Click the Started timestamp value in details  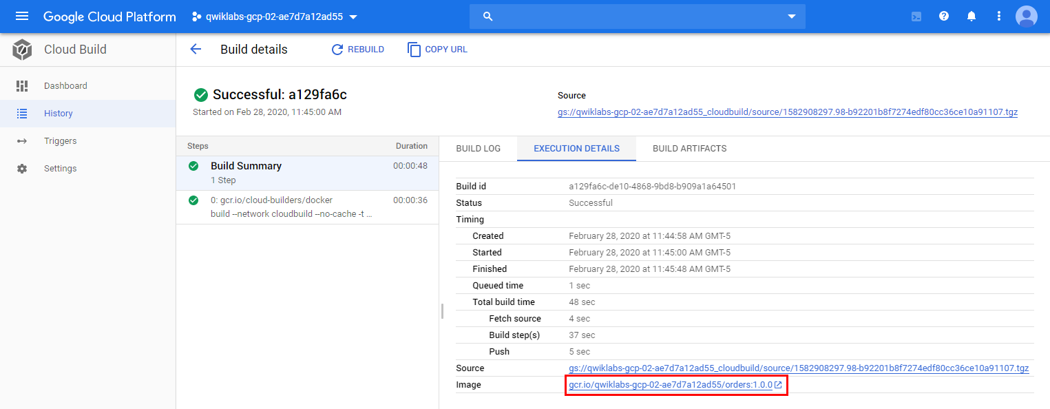click(649, 253)
